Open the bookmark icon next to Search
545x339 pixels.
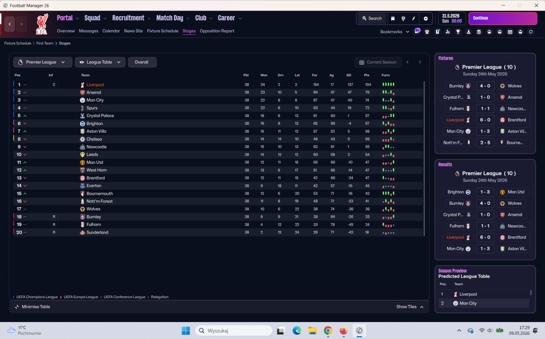393,19
